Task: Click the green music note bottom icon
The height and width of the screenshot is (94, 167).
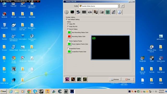Action: pyautogui.click(x=79, y=79)
